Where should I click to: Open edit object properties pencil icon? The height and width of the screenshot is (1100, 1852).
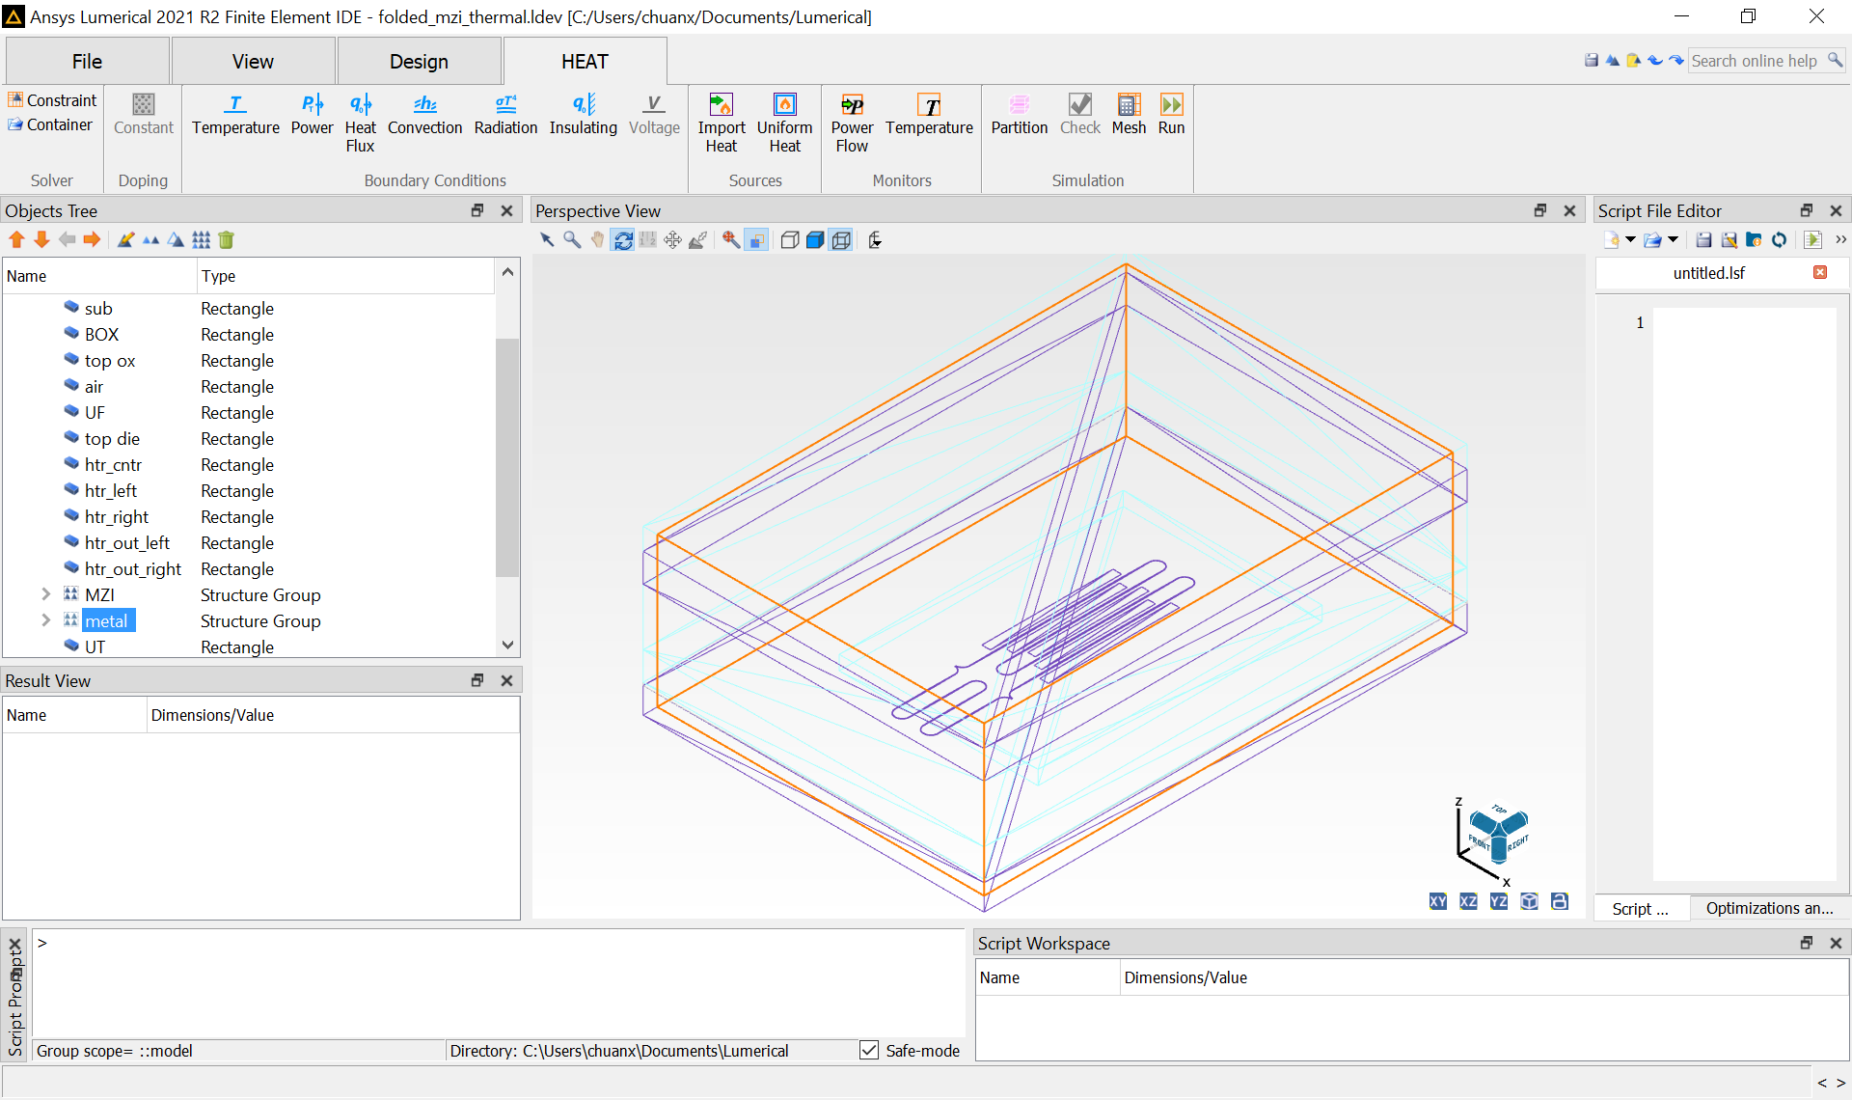125,239
